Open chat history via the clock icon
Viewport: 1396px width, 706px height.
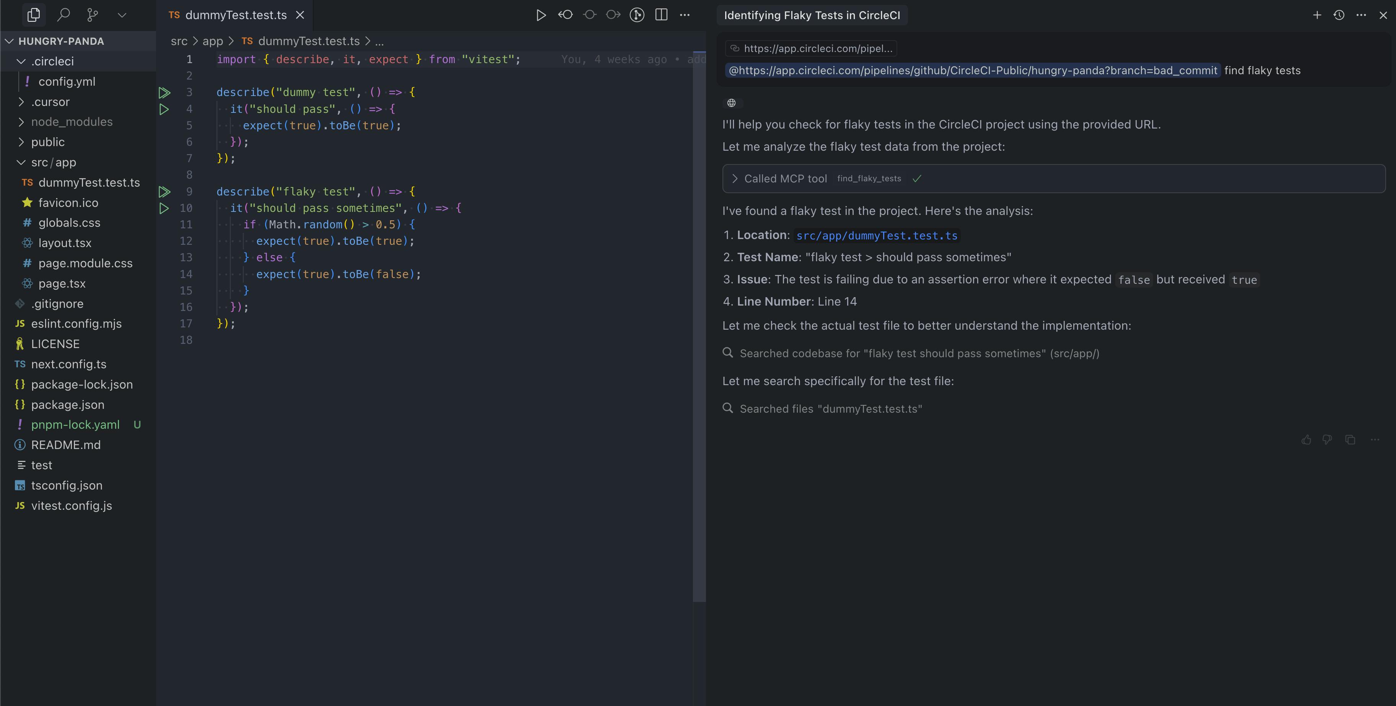1339,15
